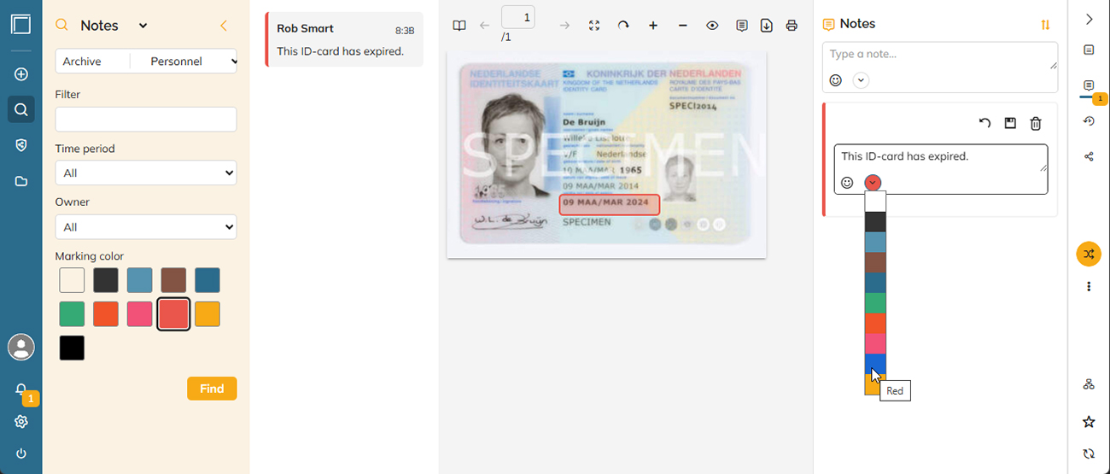Open the notes tab with badge in right sidebar
The image size is (1110, 474).
(1089, 86)
